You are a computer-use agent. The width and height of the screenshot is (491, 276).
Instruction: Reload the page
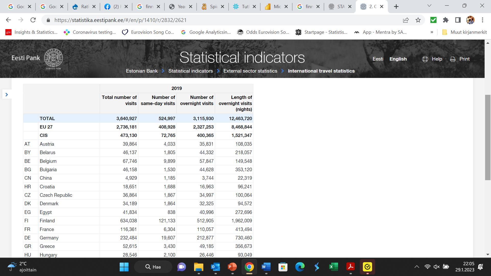(33, 20)
